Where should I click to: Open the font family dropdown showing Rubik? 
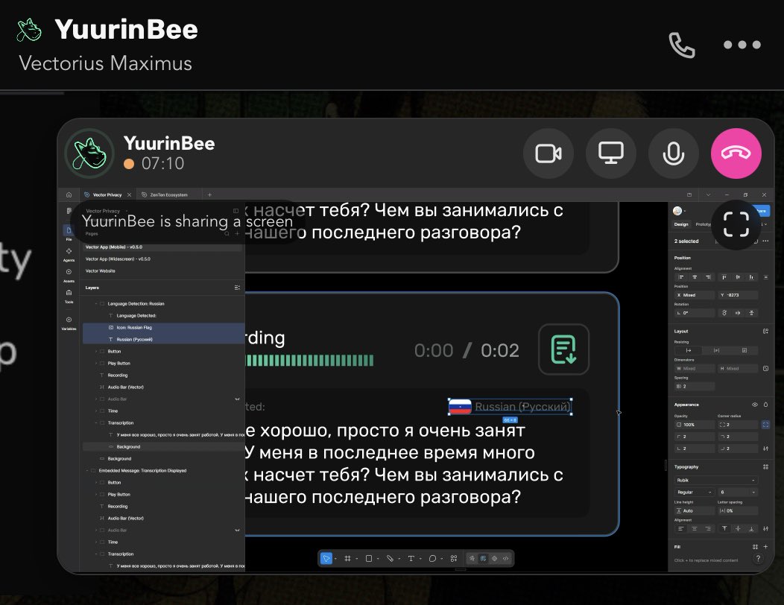pyautogui.click(x=715, y=480)
